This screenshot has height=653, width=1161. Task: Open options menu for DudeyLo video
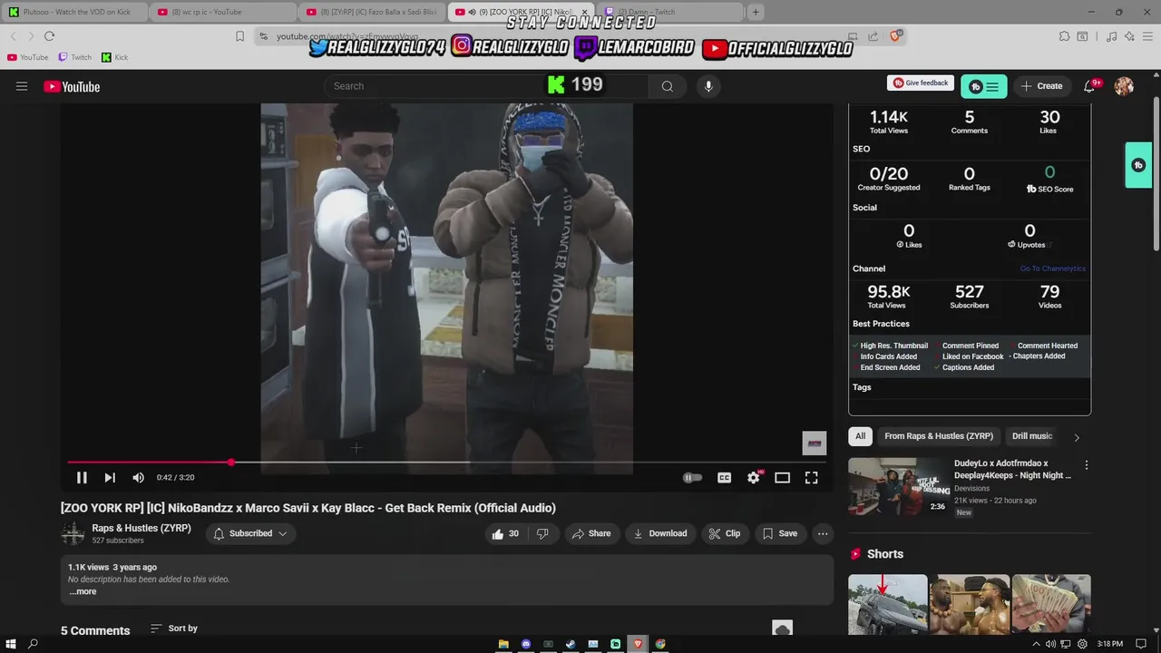point(1086,465)
